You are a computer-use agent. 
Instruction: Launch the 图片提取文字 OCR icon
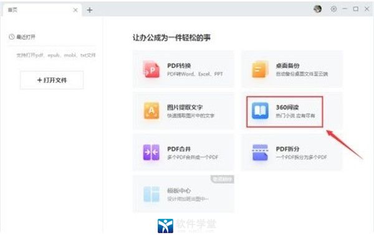point(151,111)
